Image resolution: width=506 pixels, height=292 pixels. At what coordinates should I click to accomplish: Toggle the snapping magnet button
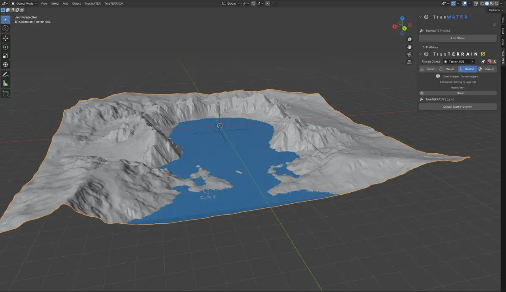point(253,3)
